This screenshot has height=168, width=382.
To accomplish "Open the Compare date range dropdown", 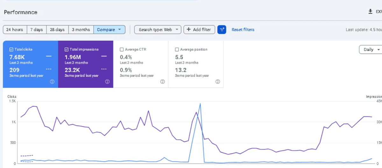I will pos(109,30).
